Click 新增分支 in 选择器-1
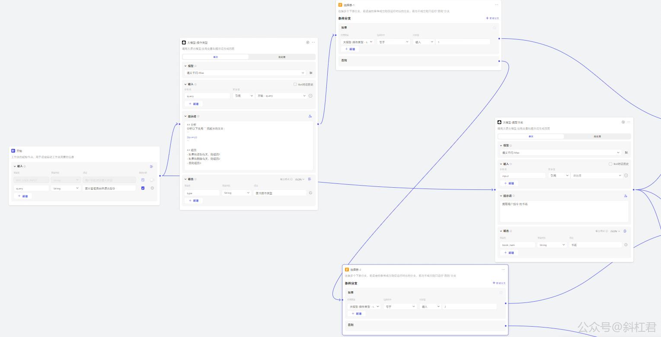 click(x=492, y=18)
